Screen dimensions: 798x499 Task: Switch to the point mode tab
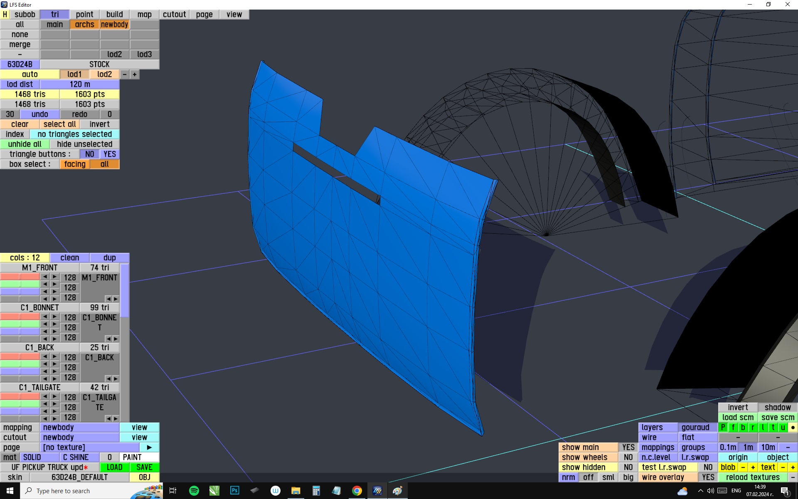point(84,15)
